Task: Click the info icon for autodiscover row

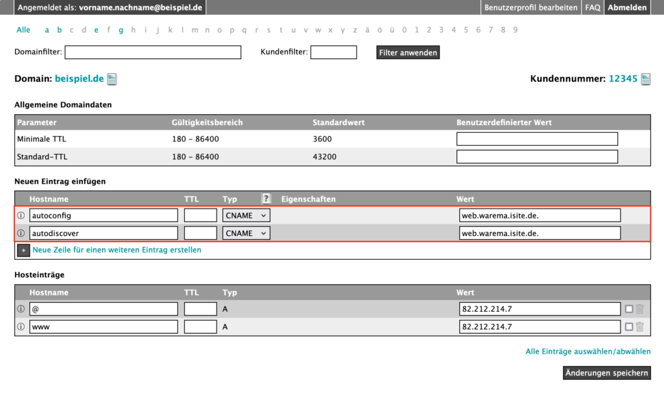Action: 21,233
